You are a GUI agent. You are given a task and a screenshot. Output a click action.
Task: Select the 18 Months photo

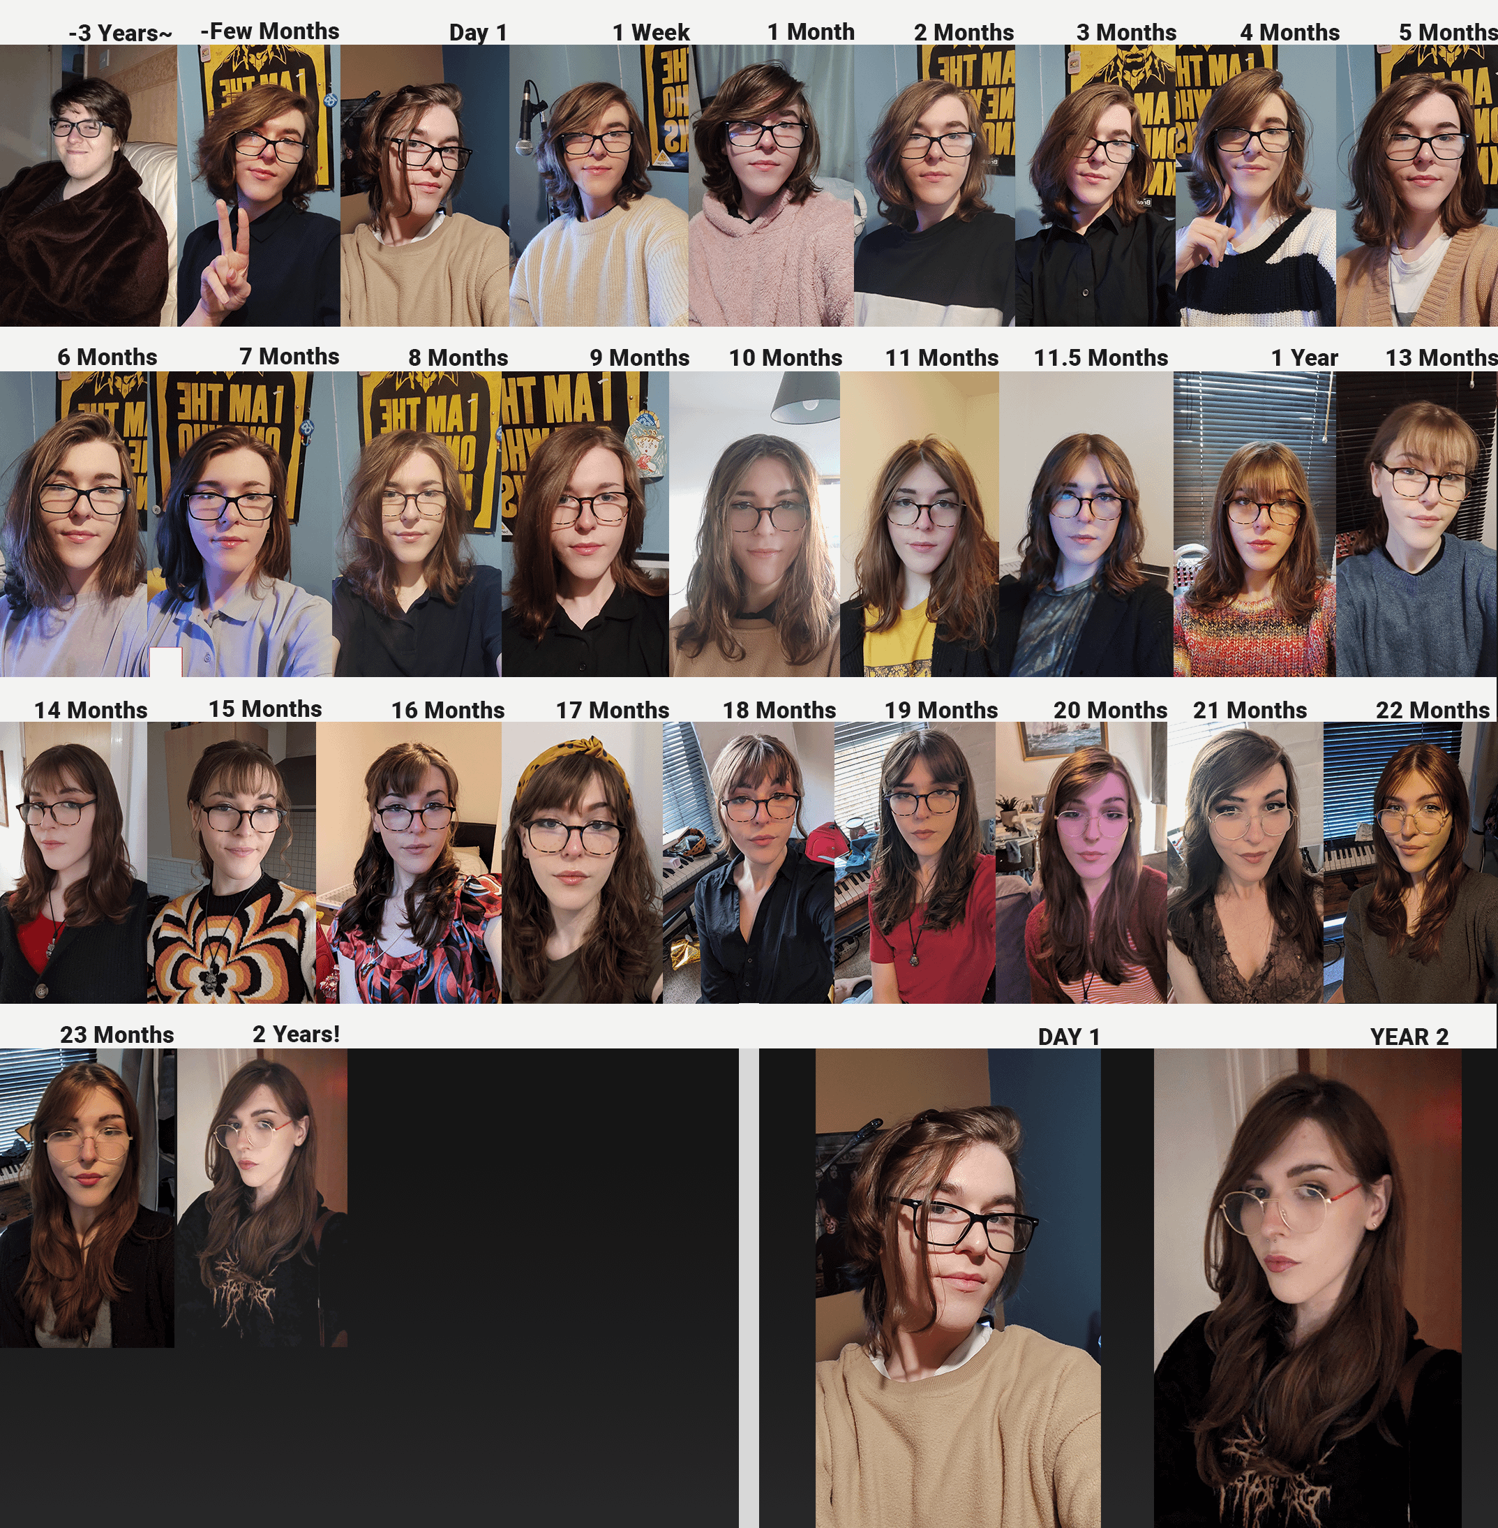(x=749, y=863)
